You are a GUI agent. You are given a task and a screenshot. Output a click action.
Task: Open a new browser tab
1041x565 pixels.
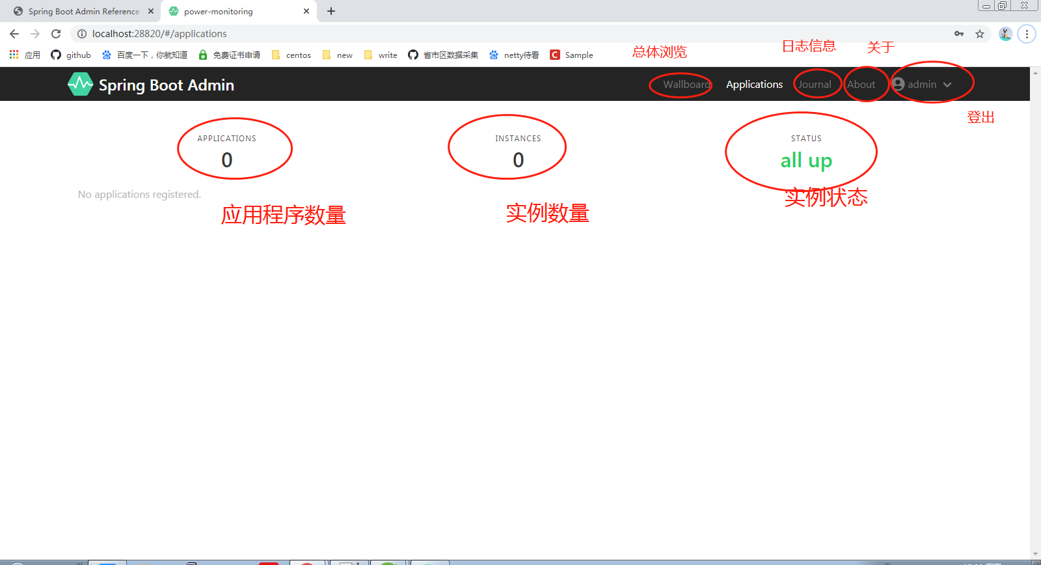coord(331,11)
